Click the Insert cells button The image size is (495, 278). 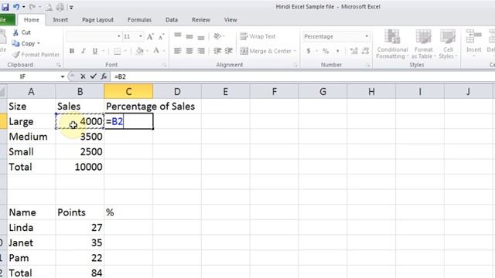(x=473, y=42)
